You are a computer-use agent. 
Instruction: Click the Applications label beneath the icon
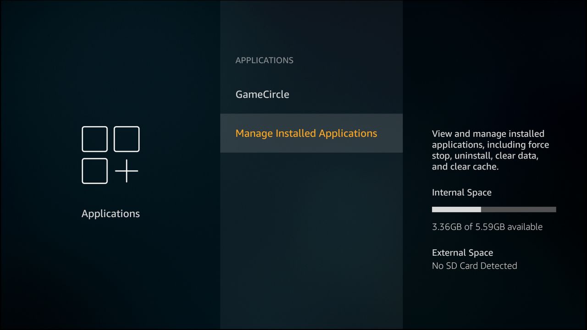pos(110,214)
